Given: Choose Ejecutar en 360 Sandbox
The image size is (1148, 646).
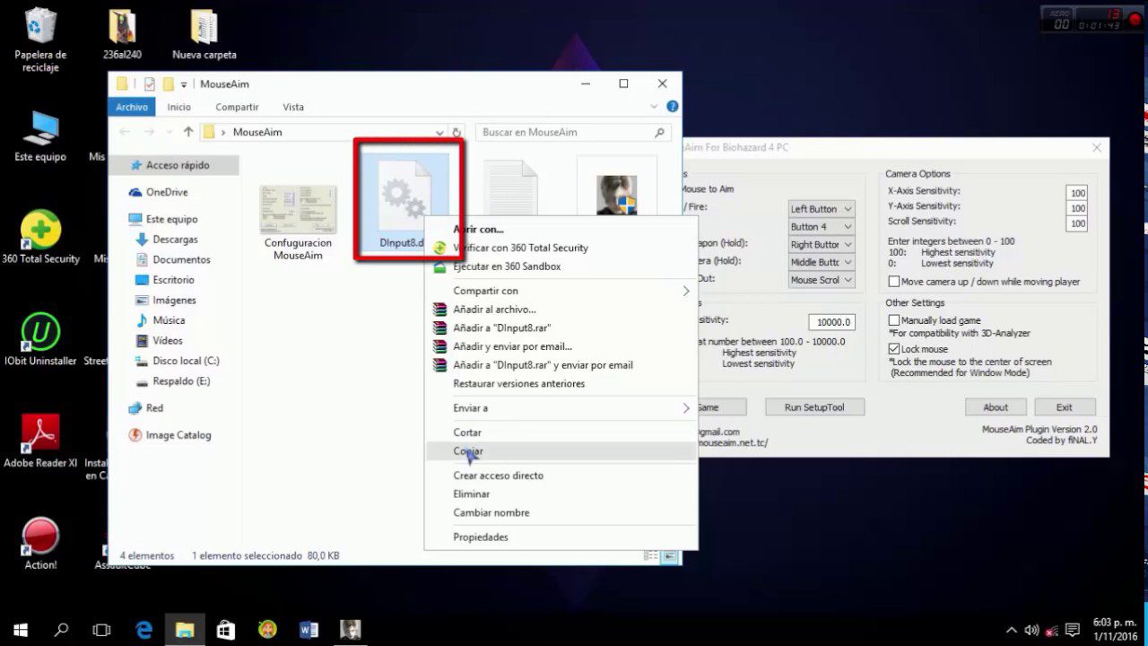Looking at the screenshot, I should [x=561, y=266].
